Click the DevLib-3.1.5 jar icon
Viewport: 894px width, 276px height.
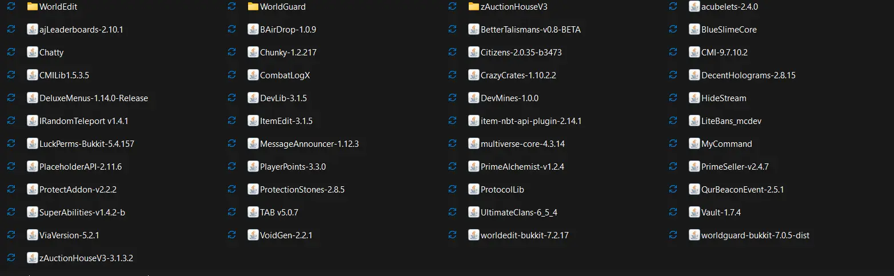click(x=253, y=98)
